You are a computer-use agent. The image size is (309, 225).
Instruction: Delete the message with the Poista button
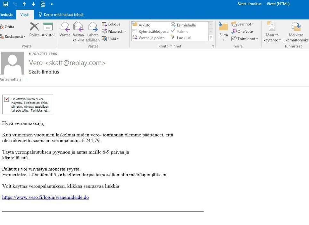[34, 30]
